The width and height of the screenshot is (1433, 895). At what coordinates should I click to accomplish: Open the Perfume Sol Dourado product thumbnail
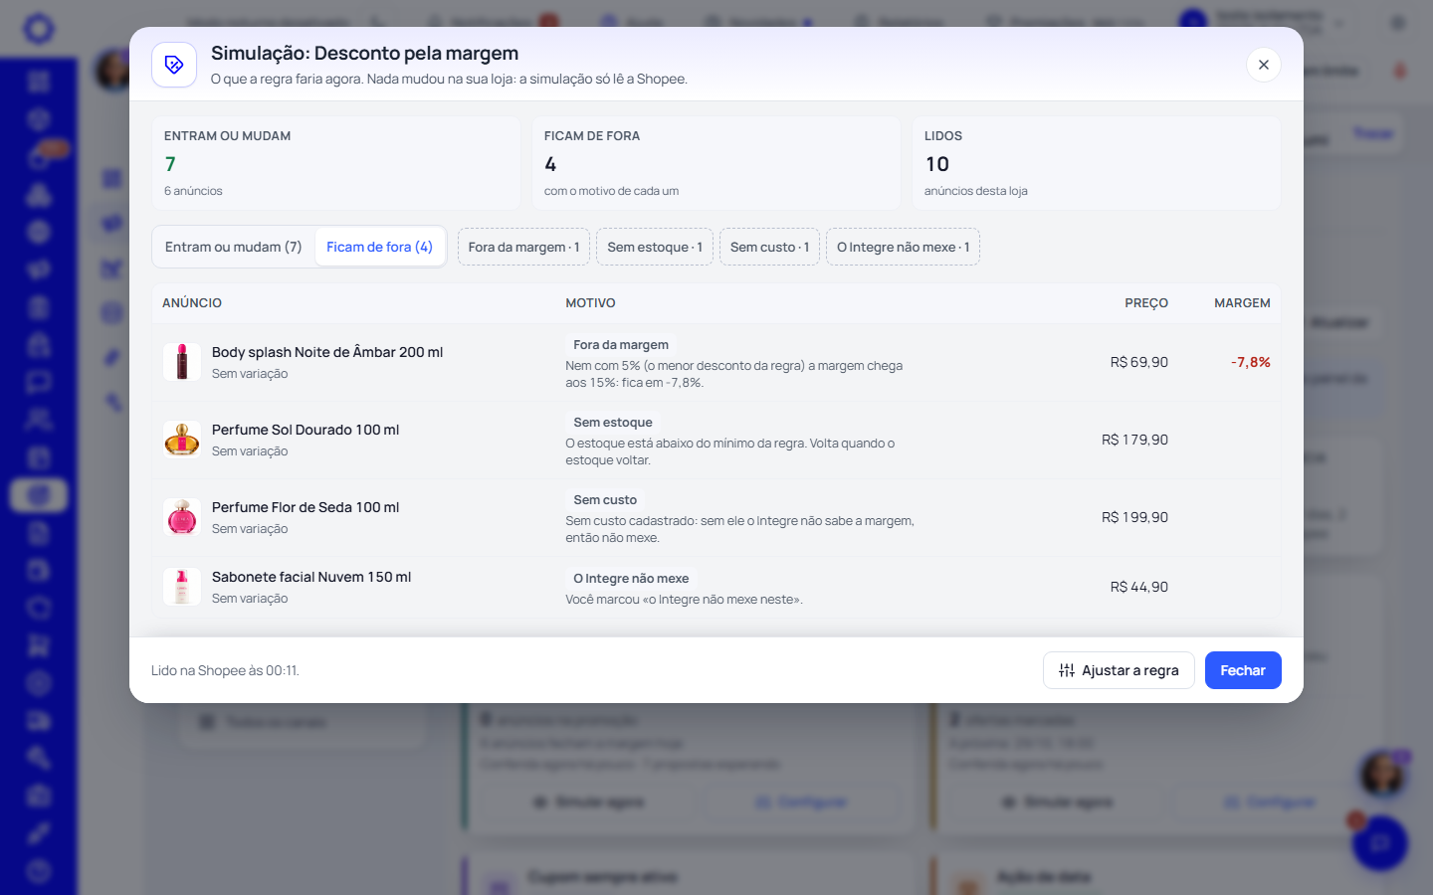tap(182, 440)
